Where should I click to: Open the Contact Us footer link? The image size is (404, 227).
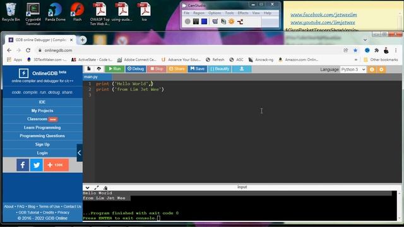(72, 206)
